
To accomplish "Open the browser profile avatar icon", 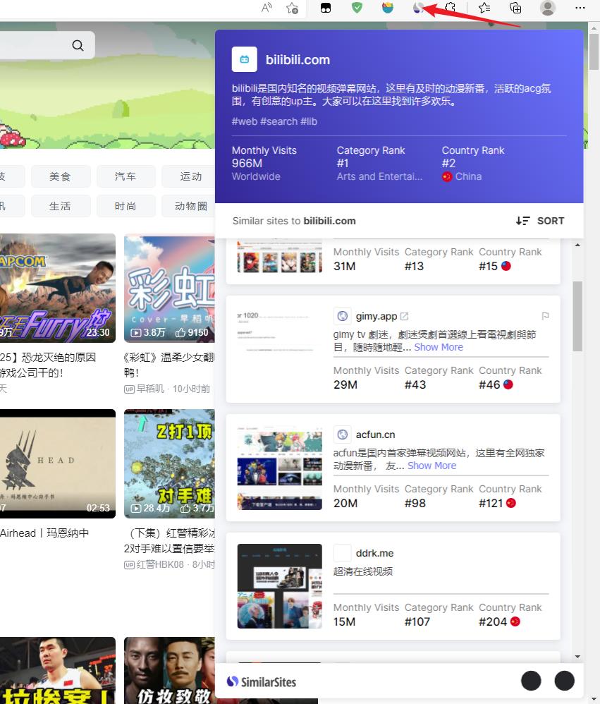I will pyautogui.click(x=547, y=8).
